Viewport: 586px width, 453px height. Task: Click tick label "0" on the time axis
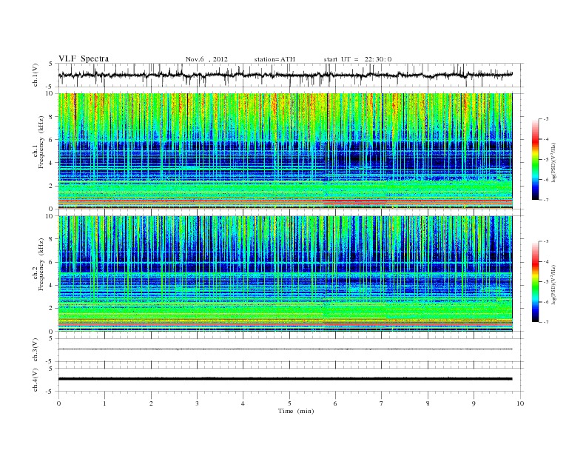(x=58, y=403)
